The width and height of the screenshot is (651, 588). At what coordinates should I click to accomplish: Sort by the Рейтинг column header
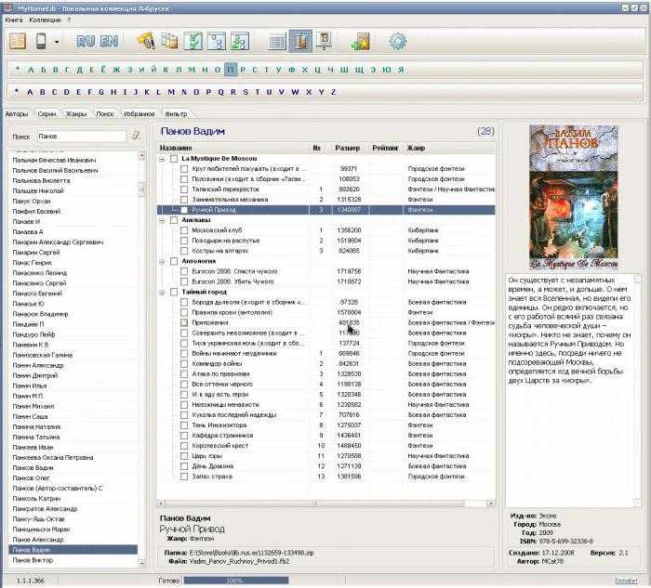pos(385,148)
